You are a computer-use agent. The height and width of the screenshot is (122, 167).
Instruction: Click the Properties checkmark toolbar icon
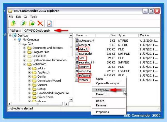click(x=50, y=24)
